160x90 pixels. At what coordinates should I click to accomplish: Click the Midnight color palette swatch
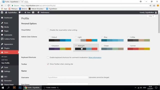click(x=86, y=49)
